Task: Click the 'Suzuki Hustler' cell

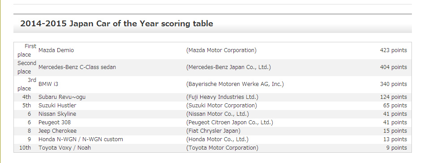Action: 57,106
